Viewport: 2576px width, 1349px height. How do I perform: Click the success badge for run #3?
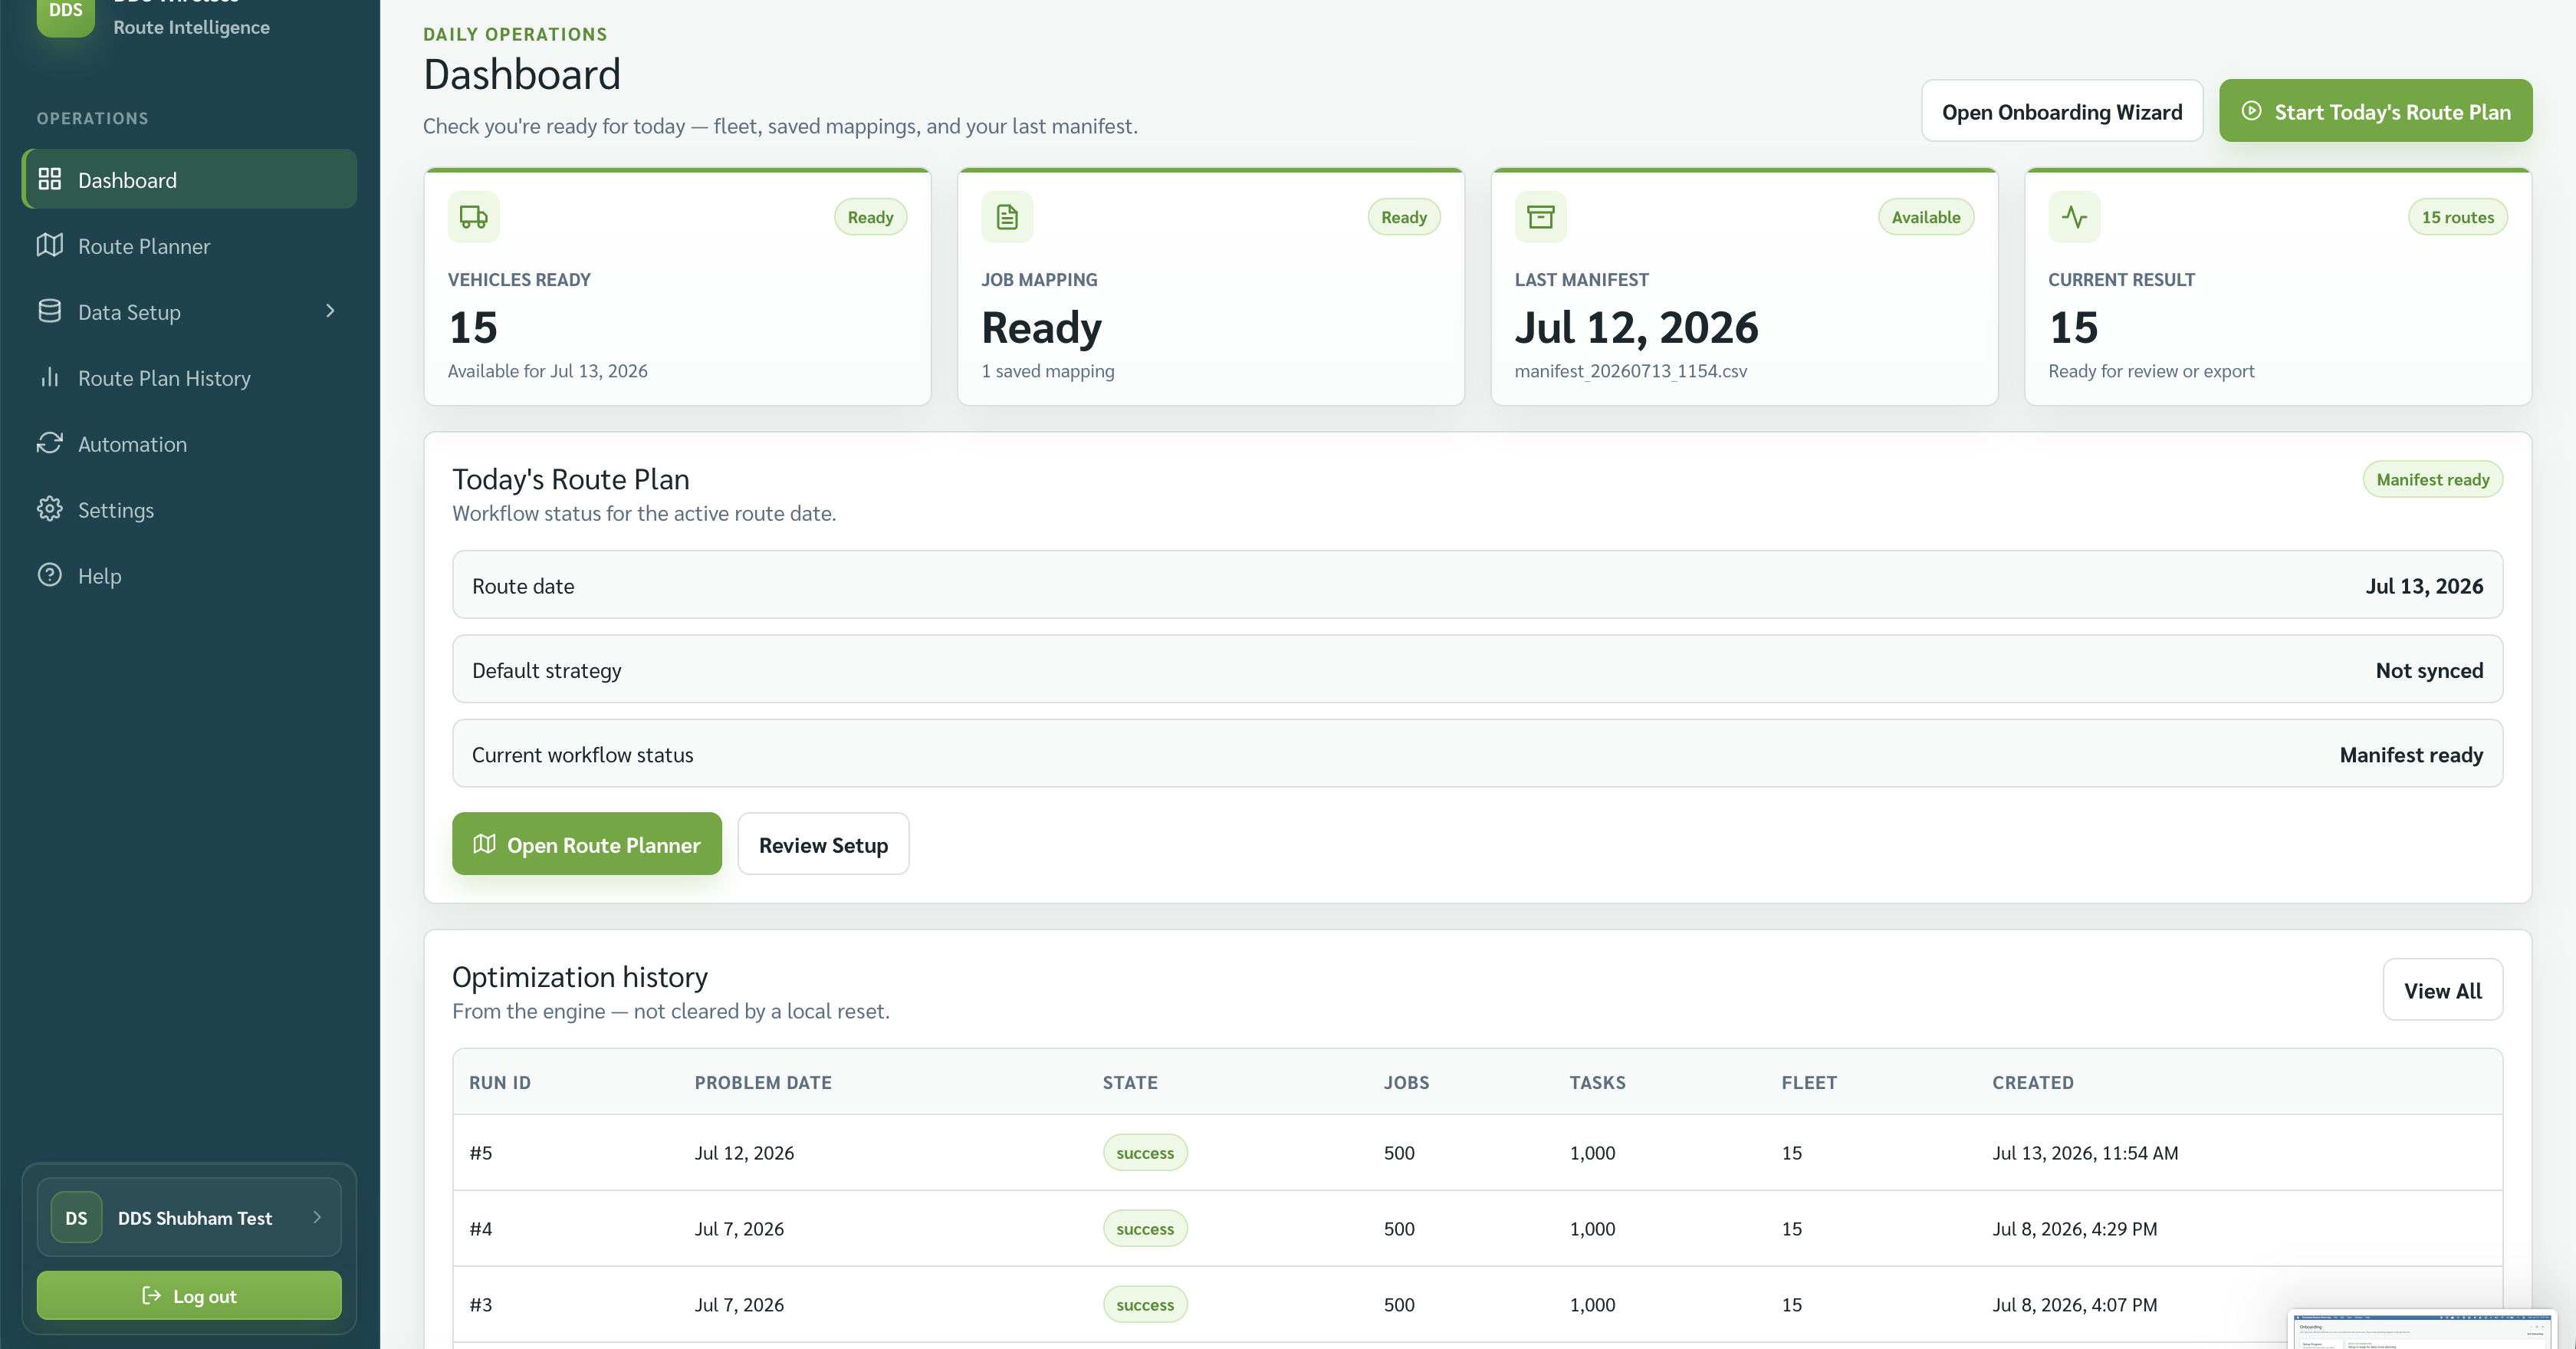[x=1145, y=1304]
